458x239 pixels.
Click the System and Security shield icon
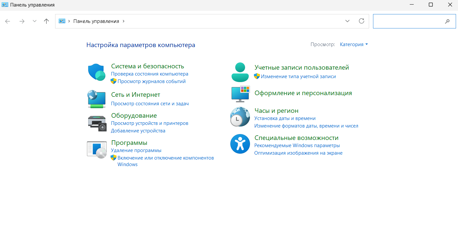pyautogui.click(x=96, y=72)
